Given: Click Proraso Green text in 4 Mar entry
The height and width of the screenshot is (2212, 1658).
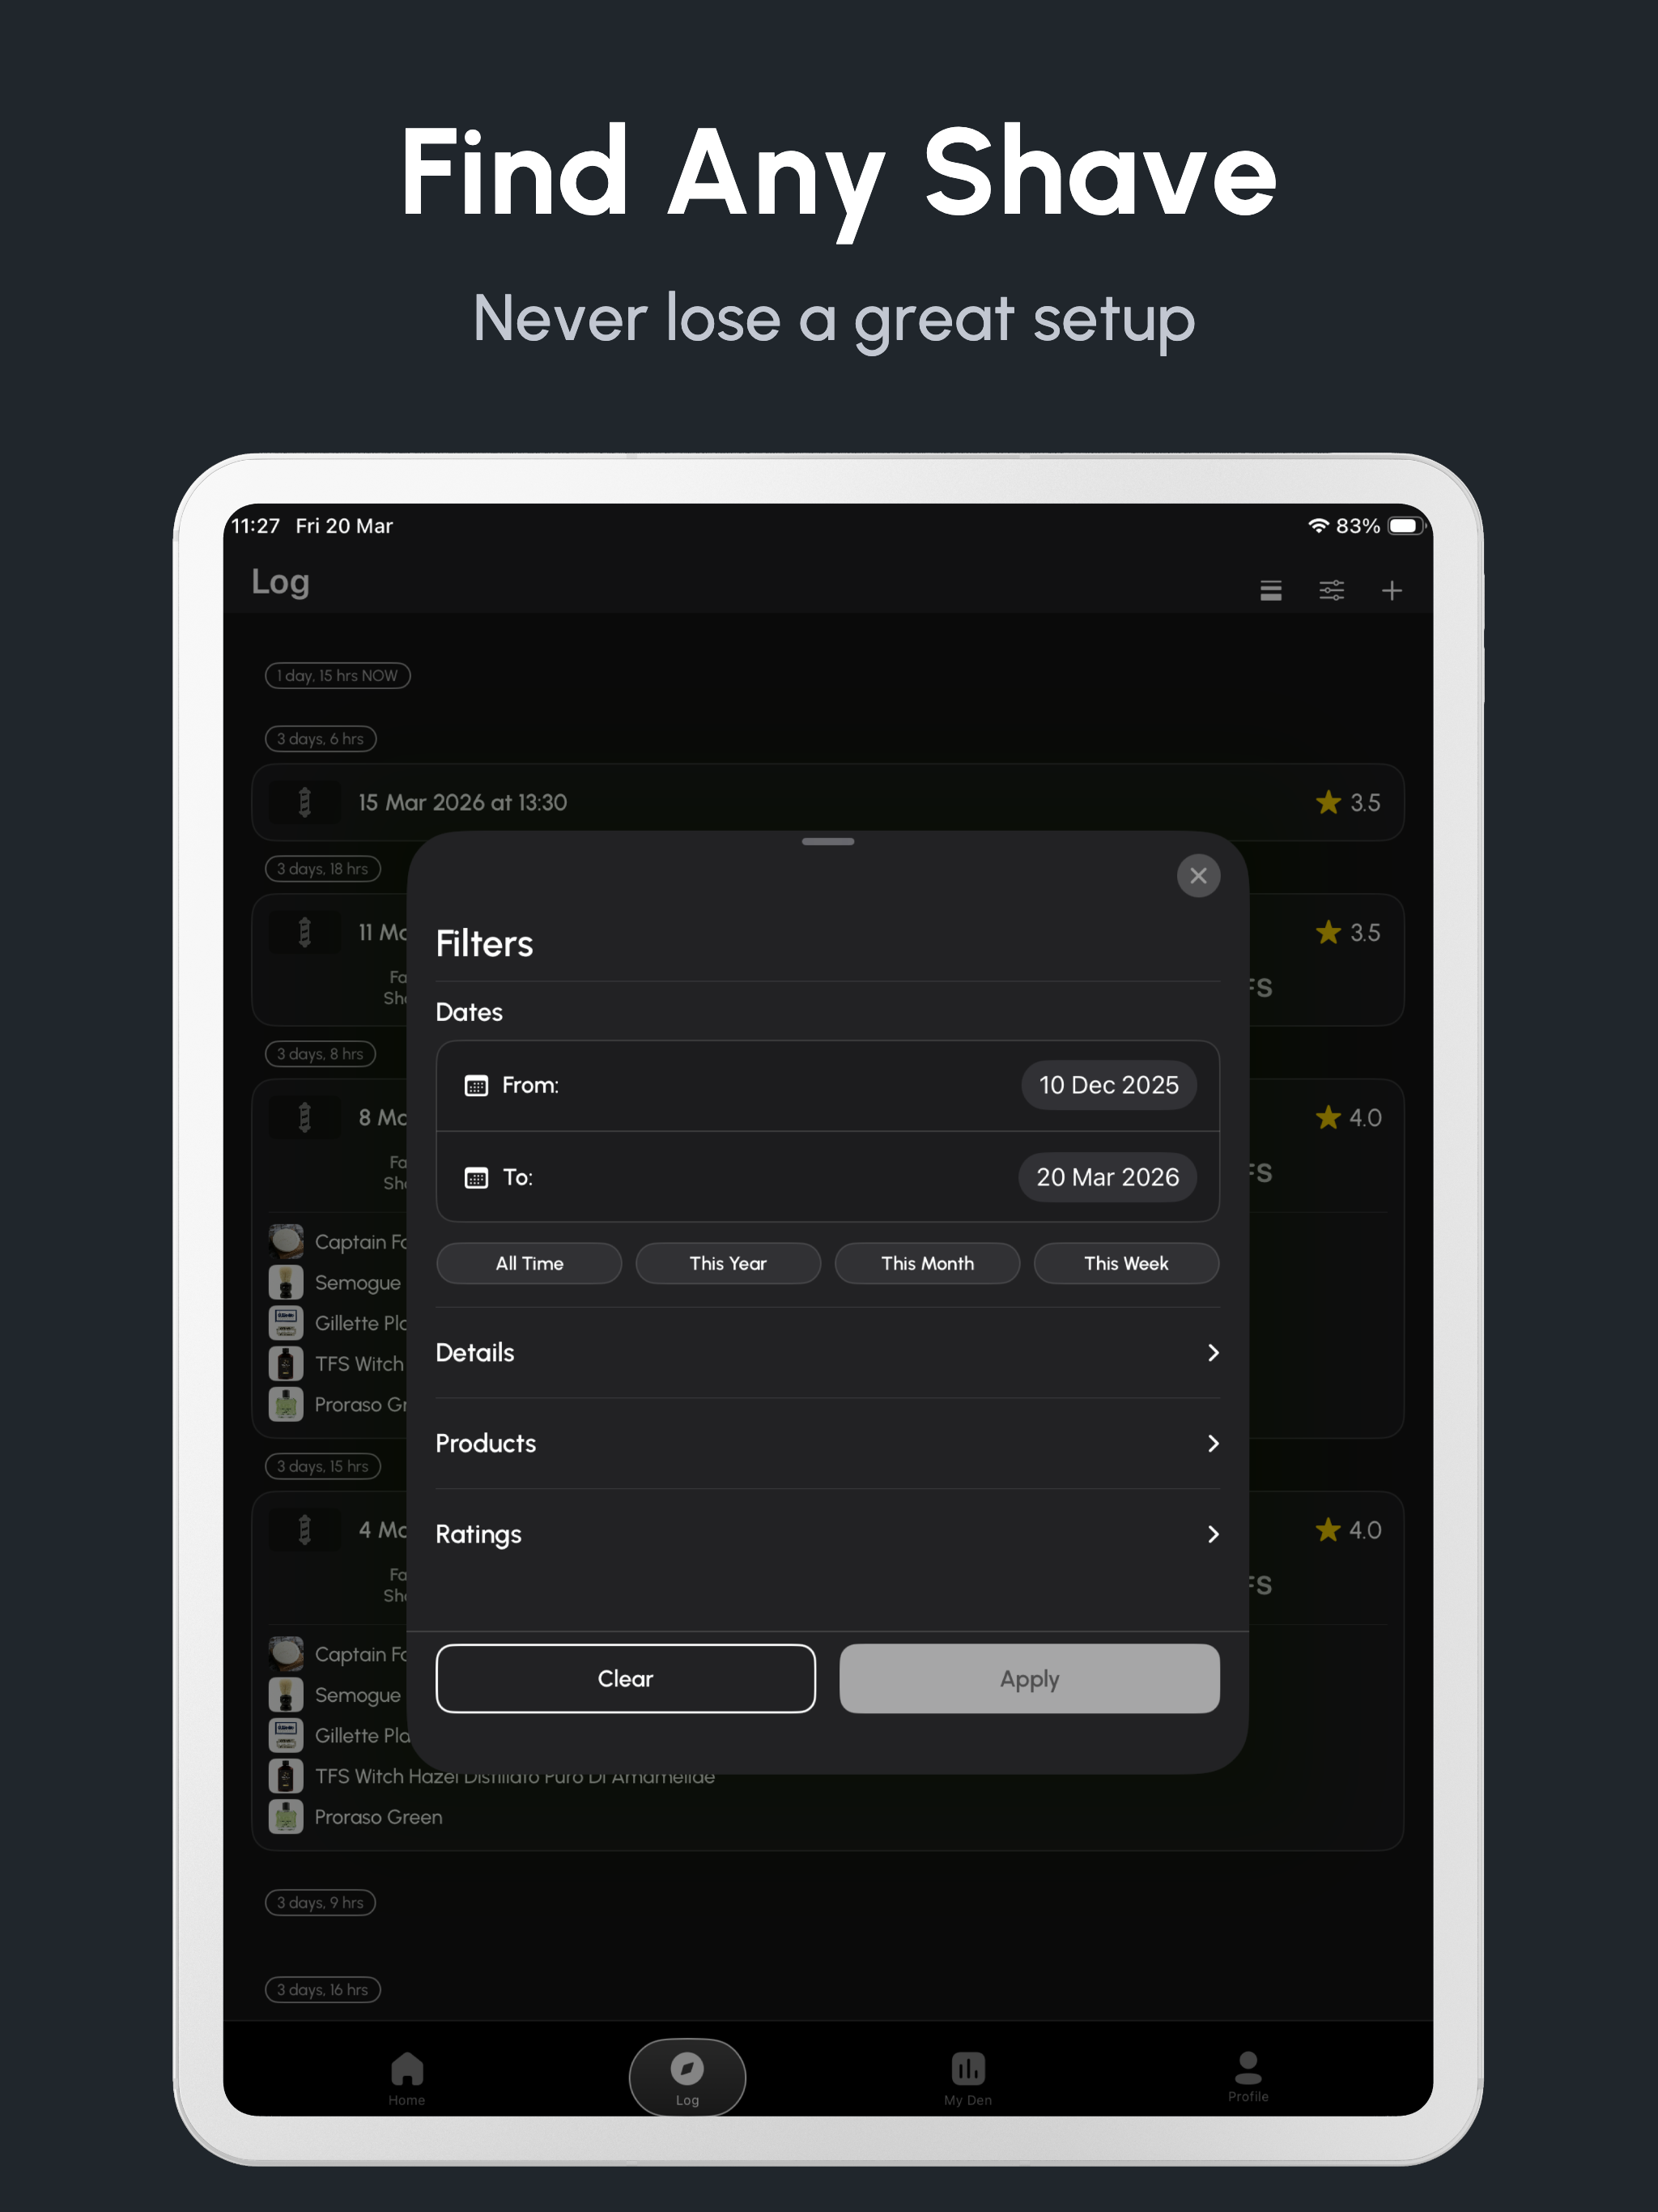Looking at the screenshot, I should click(378, 1817).
